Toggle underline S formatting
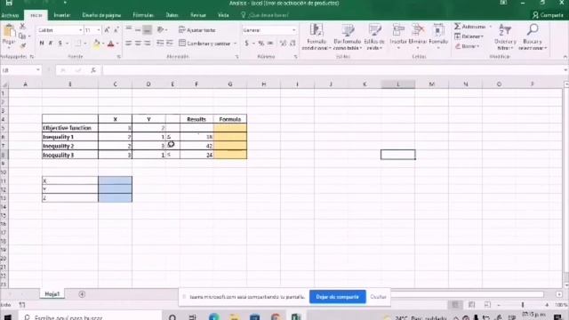569x320 pixels. (x=60, y=44)
